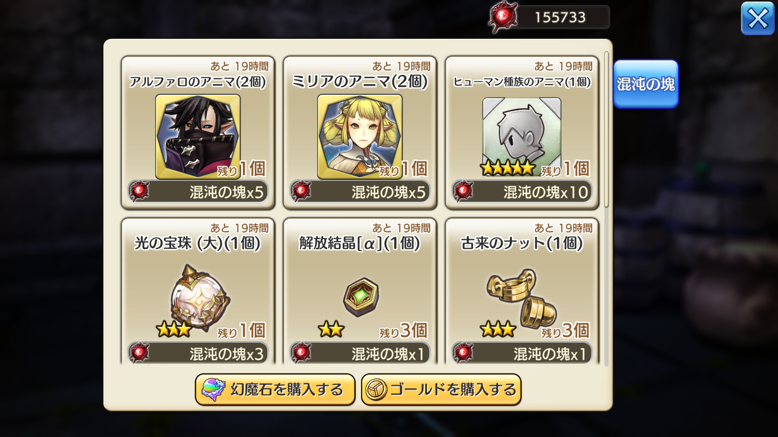The image size is (778, 437).
Task: Tap the green 解放結晶[α] crystal icon
Action: 361,297
